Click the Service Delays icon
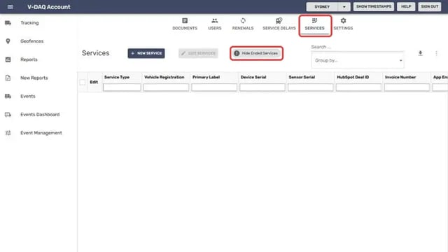The image size is (448, 252). pyautogui.click(x=279, y=20)
